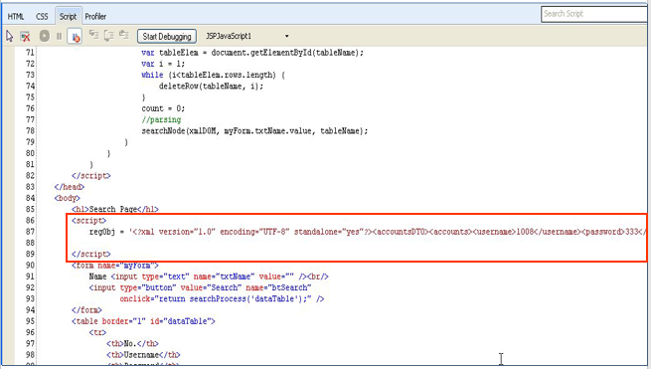651x369 pixels.
Task: Switch to the HTML tab
Action: click(16, 17)
